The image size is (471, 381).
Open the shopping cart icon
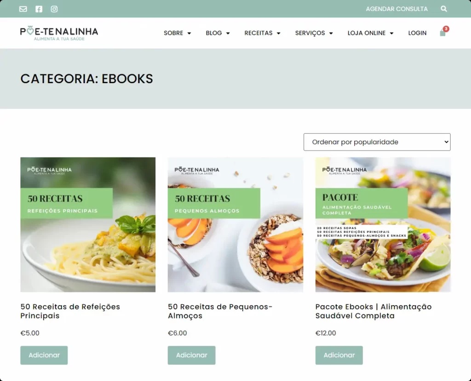[x=443, y=32]
